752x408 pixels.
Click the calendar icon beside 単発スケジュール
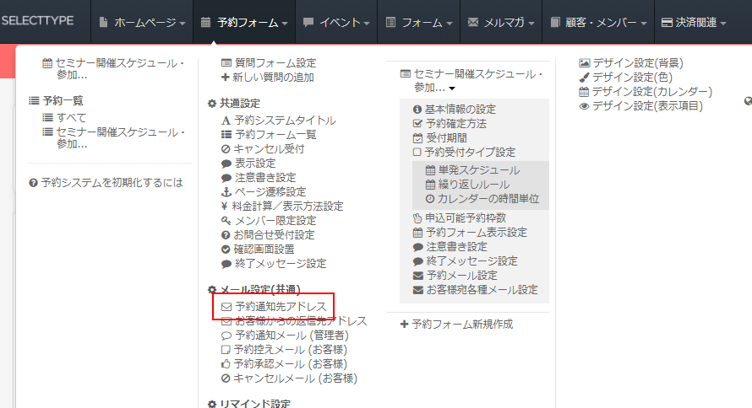430,170
